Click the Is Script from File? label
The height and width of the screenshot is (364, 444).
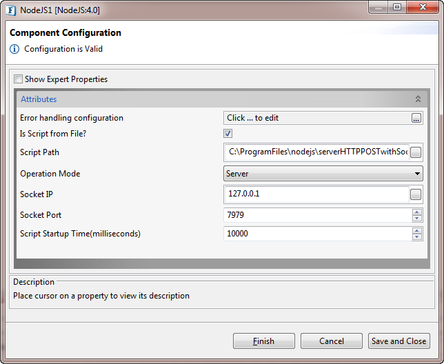pyautogui.click(x=53, y=134)
